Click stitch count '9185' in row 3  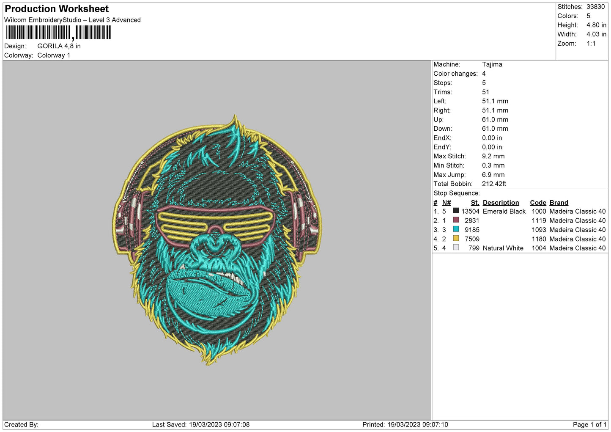coord(472,230)
